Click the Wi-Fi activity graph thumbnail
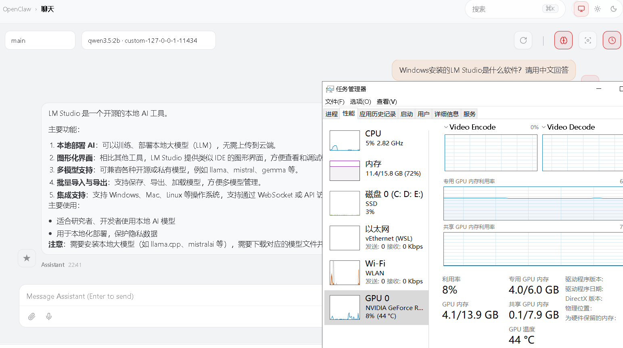This screenshot has height=348, width=623. pos(345,273)
